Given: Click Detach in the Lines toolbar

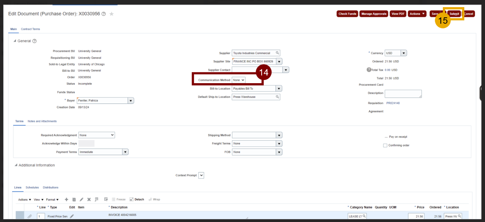Looking at the screenshot, I should [137, 200].
